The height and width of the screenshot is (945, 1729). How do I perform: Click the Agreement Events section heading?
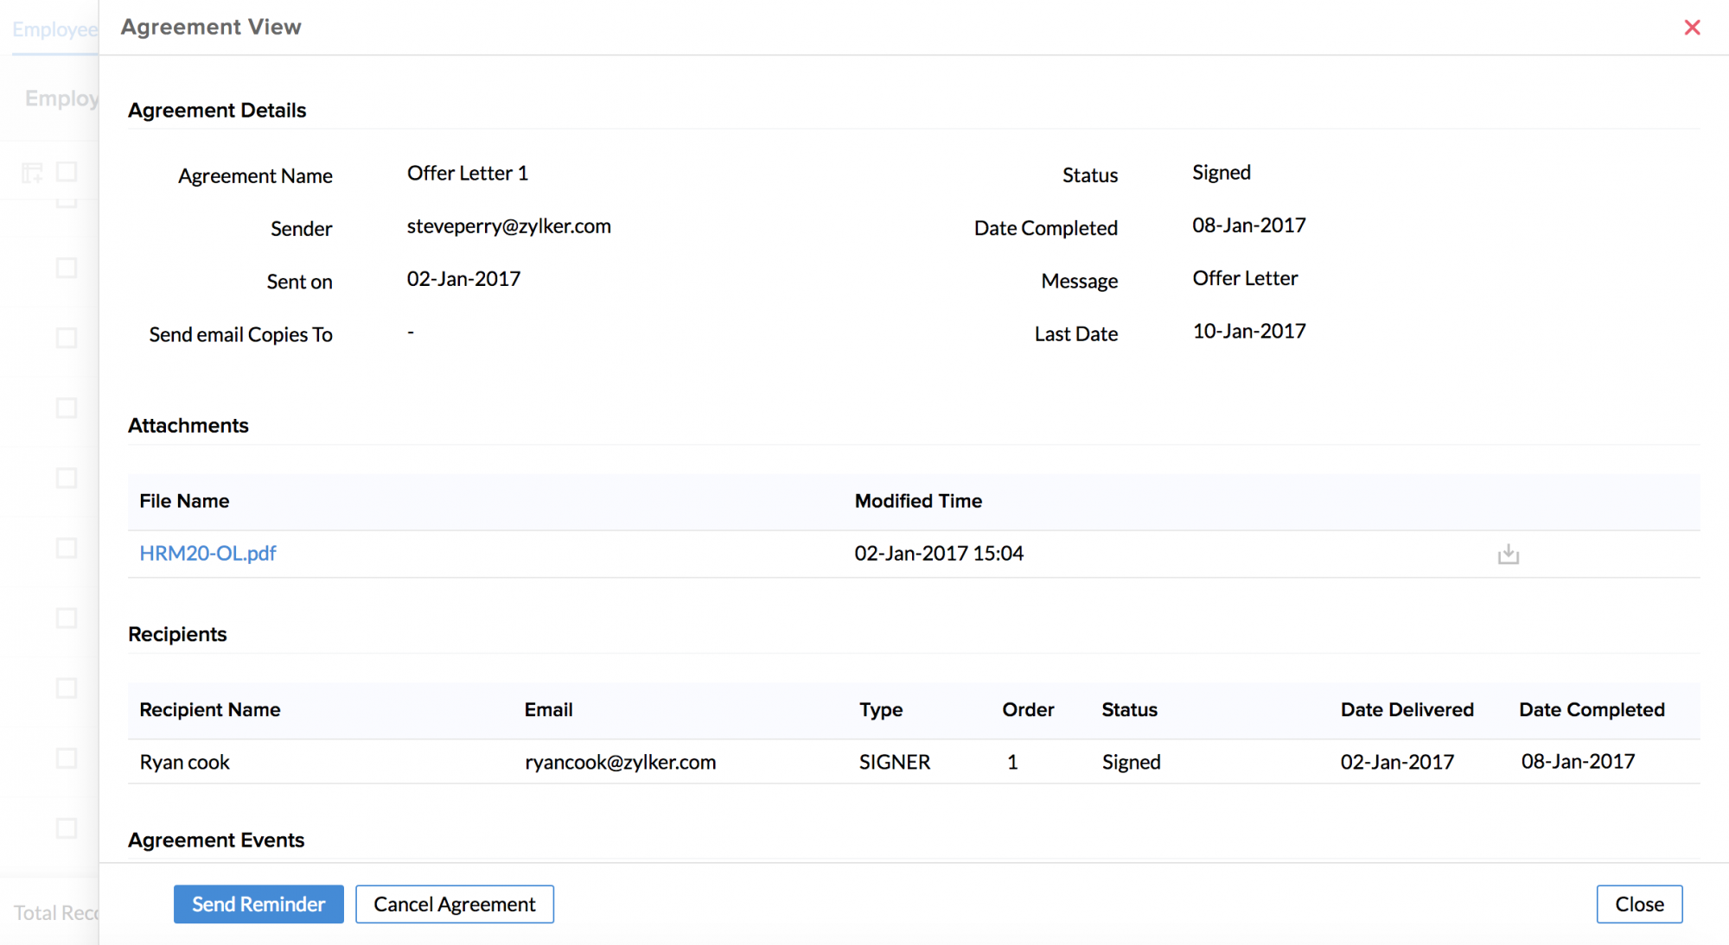coord(216,840)
